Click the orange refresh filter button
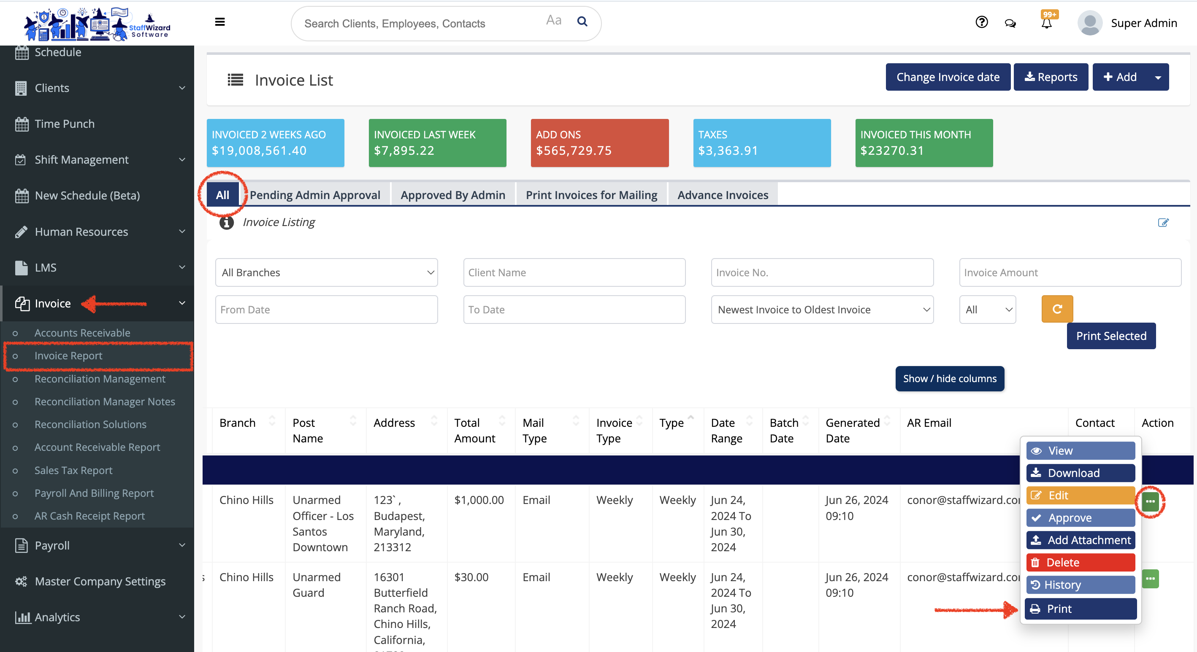This screenshot has width=1197, height=652. click(1057, 309)
